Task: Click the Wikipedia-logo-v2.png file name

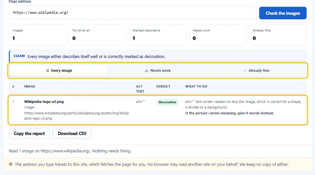Action: click(x=44, y=102)
